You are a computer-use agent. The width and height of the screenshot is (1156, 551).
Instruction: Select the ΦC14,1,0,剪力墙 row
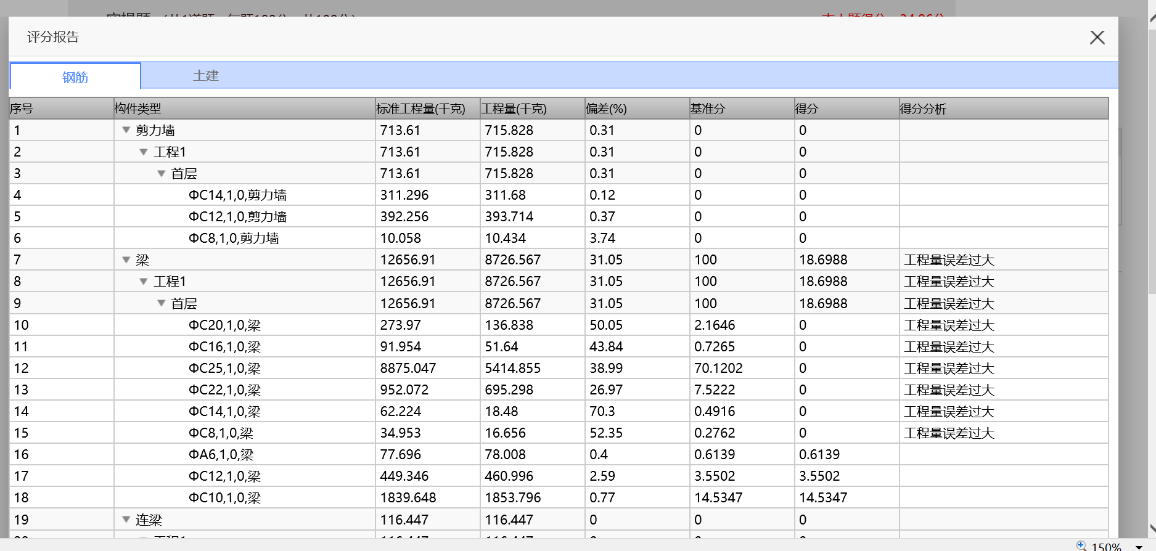click(559, 195)
